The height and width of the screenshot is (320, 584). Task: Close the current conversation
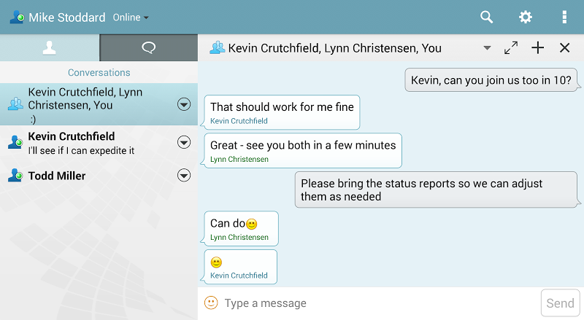click(564, 47)
